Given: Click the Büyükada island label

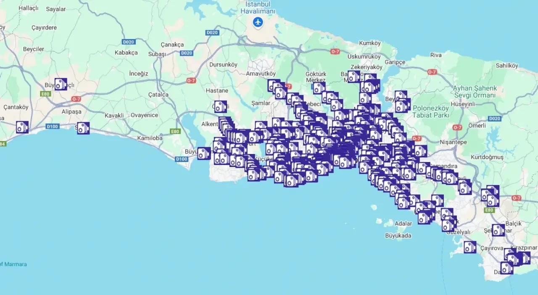Looking at the screenshot, I should pyautogui.click(x=397, y=235).
